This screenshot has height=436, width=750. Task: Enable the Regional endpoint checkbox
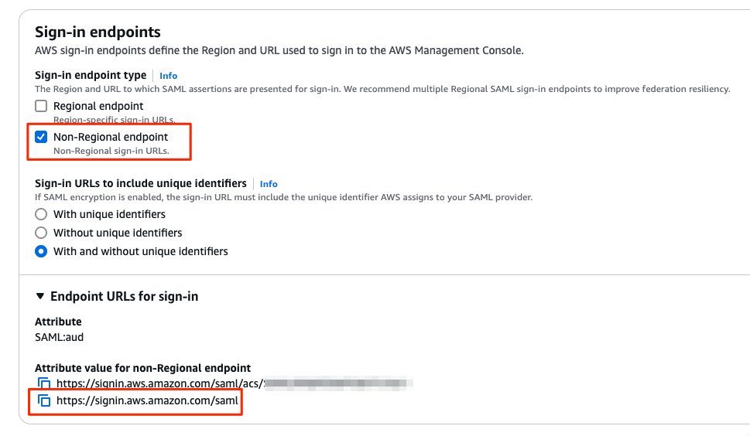41,106
